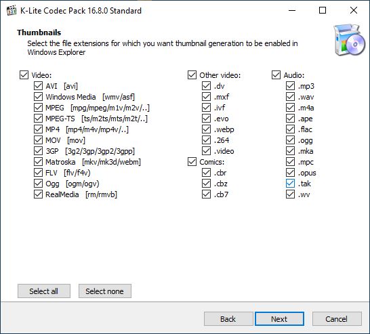
Task: Uncheck the .ivf checkbox
Action: tap(207, 108)
